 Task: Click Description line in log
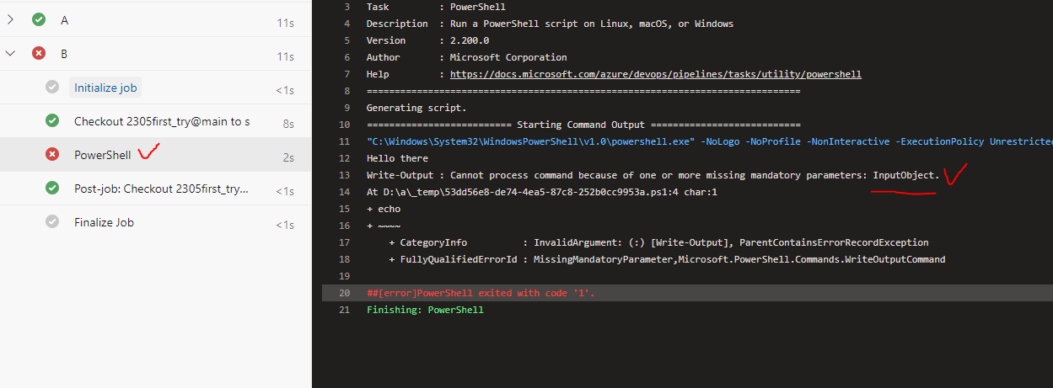coord(550,24)
